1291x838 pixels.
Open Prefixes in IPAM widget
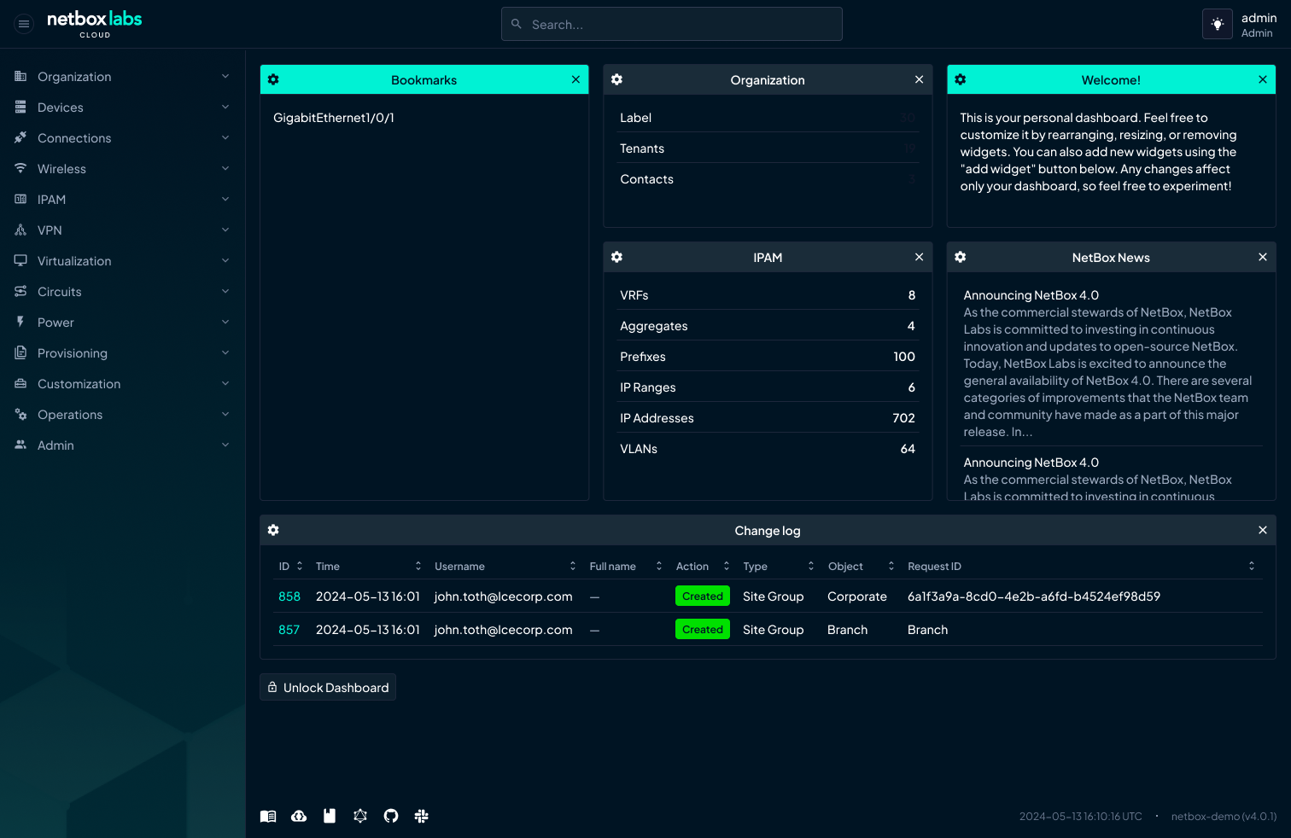coord(768,357)
